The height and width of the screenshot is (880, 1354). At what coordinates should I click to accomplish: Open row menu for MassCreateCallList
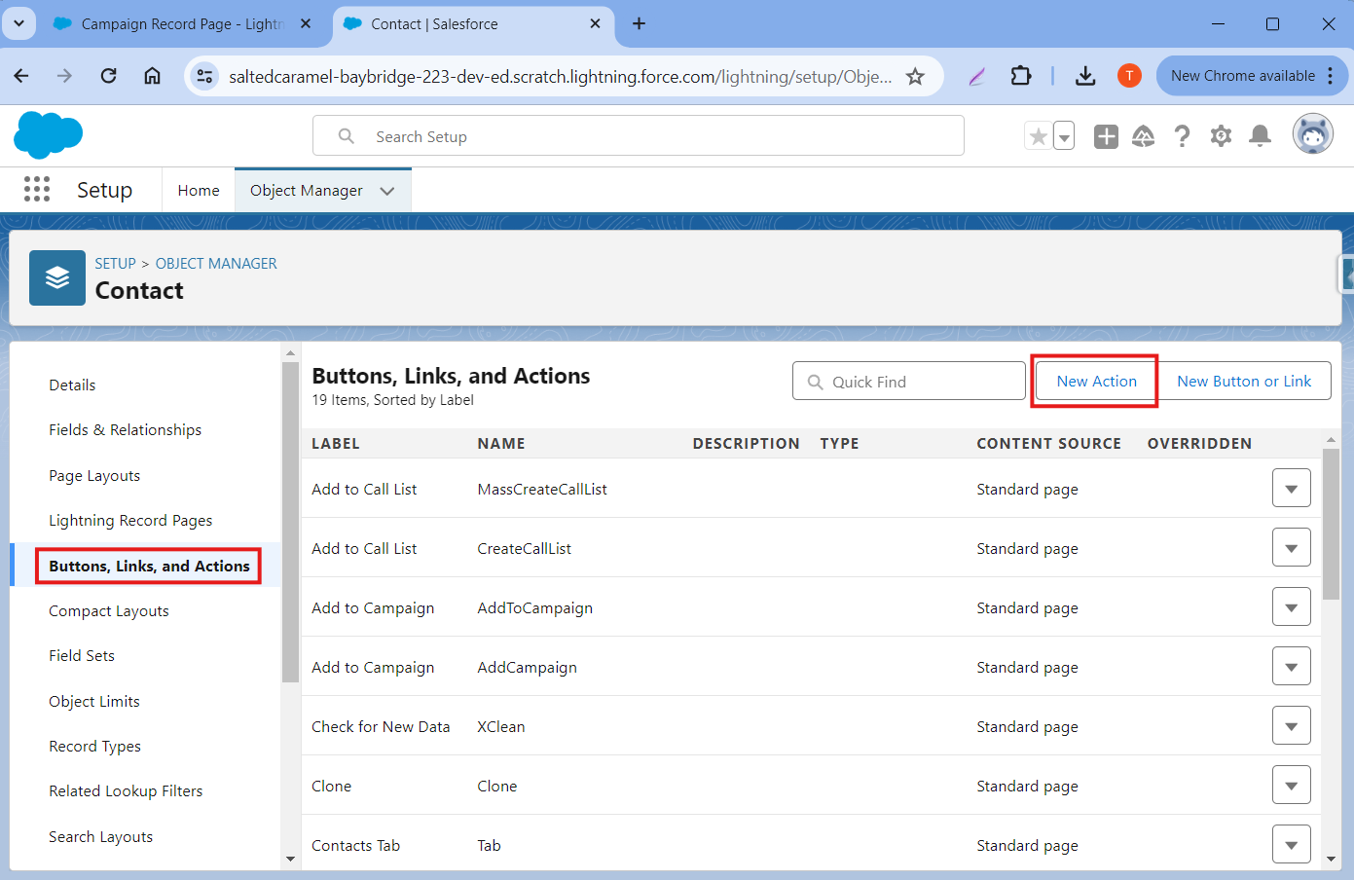tap(1291, 489)
